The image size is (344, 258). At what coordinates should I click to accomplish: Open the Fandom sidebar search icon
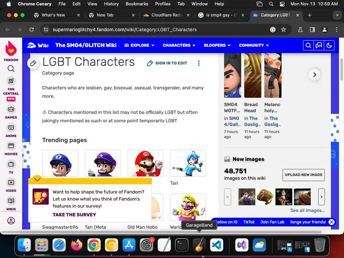(x=11, y=69)
